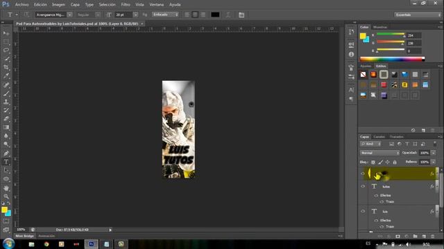Switch to the Ajustes tab
The height and width of the screenshot is (249, 444).
click(x=366, y=66)
